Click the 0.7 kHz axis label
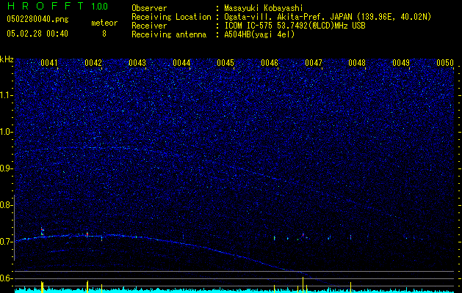This screenshot has height=293, width=462. [7, 242]
